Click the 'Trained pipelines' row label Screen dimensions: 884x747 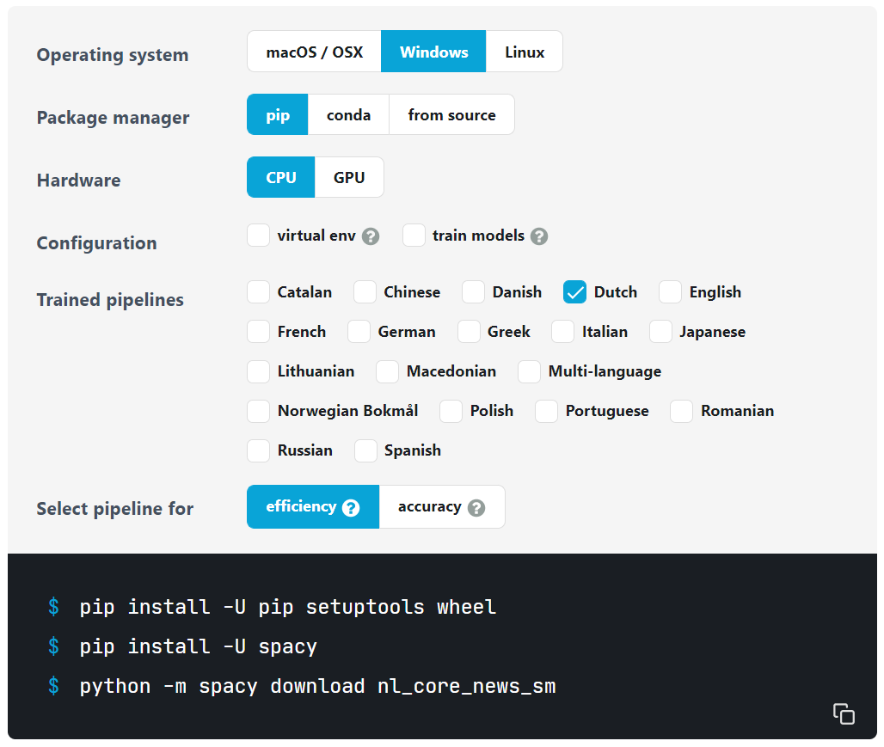[110, 299]
